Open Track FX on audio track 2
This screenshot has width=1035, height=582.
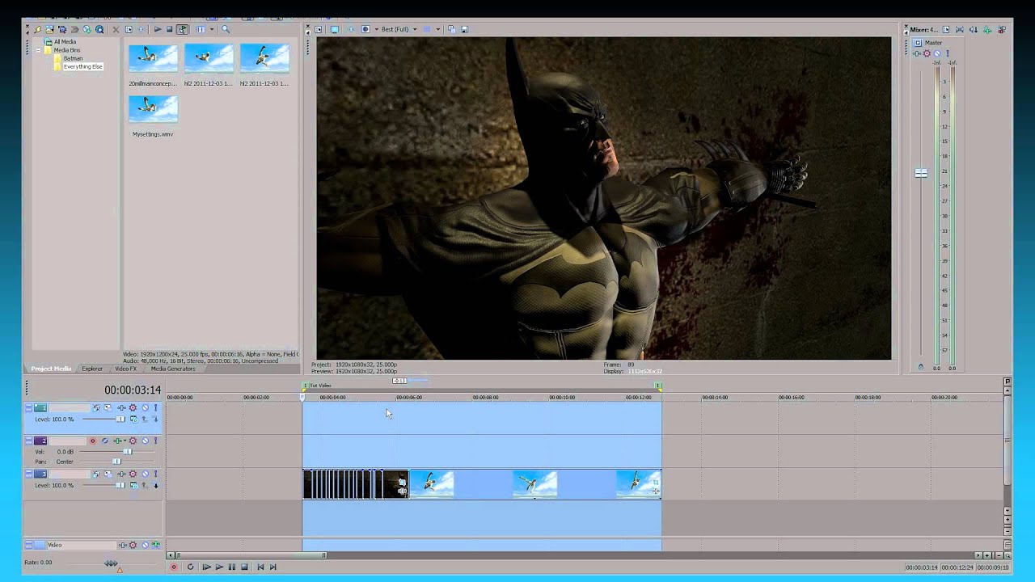(x=118, y=441)
